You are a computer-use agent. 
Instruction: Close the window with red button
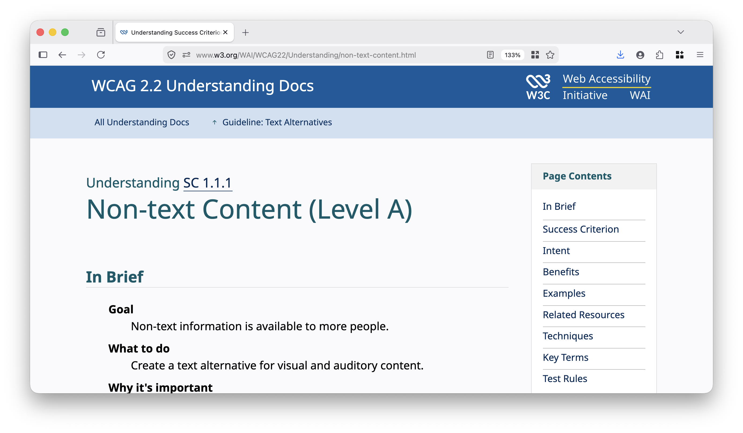tap(41, 32)
